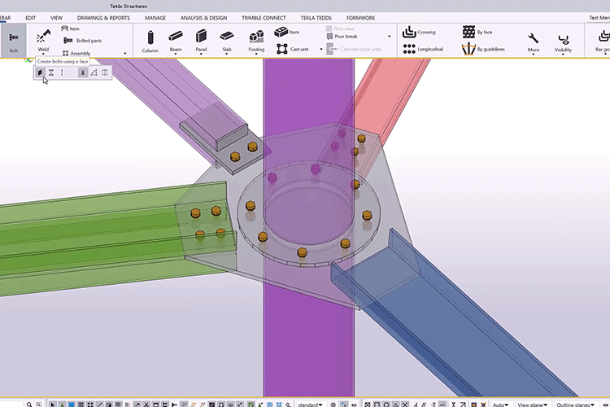
Task: Select Longitudinal rebar tool
Action: point(422,49)
